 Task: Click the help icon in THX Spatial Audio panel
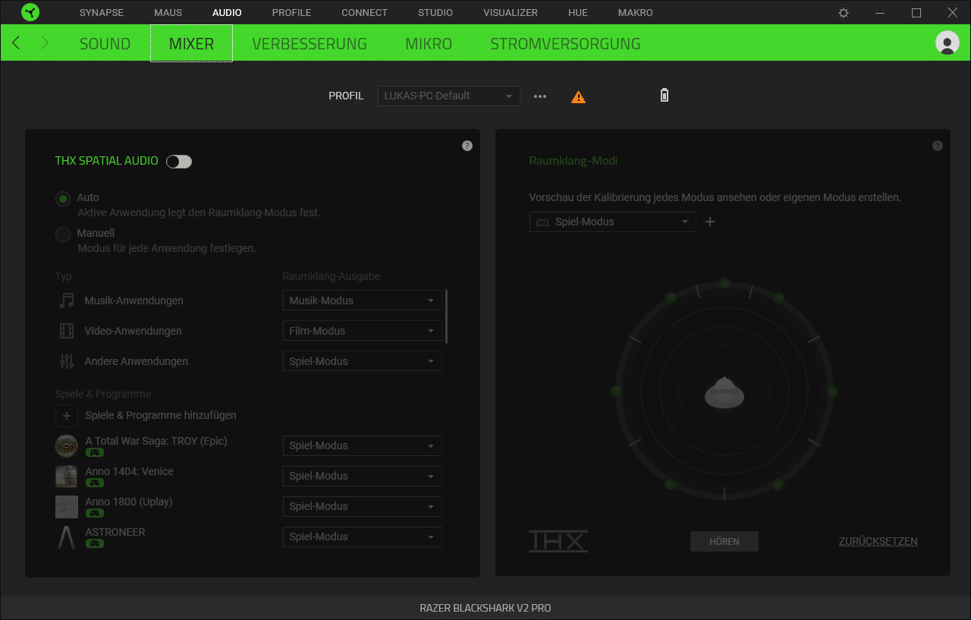[467, 146]
